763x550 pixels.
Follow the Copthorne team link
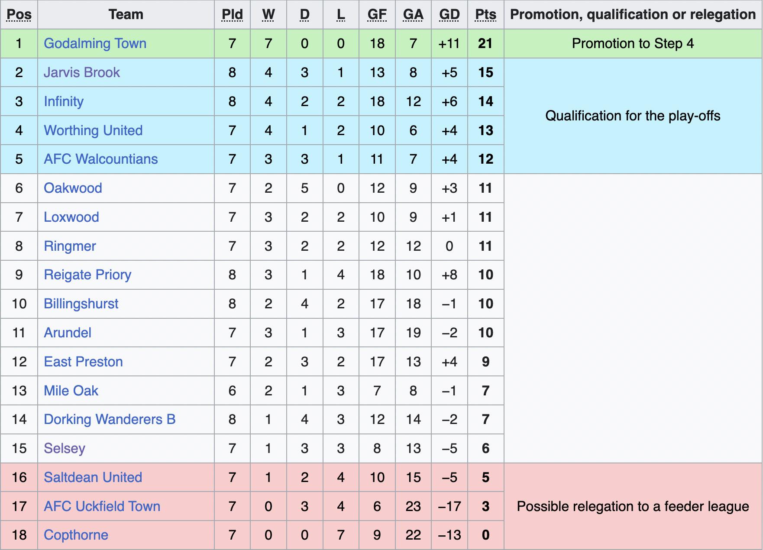[76, 535]
